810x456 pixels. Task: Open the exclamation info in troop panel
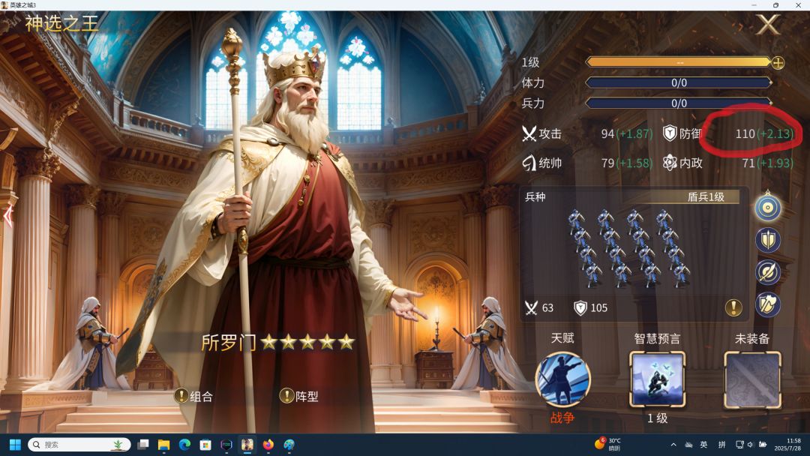click(733, 307)
